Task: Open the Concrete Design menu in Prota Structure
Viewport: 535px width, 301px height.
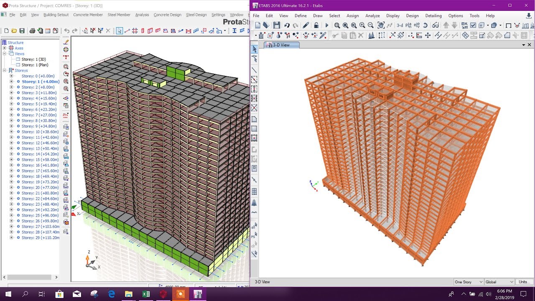Action: click(167, 15)
